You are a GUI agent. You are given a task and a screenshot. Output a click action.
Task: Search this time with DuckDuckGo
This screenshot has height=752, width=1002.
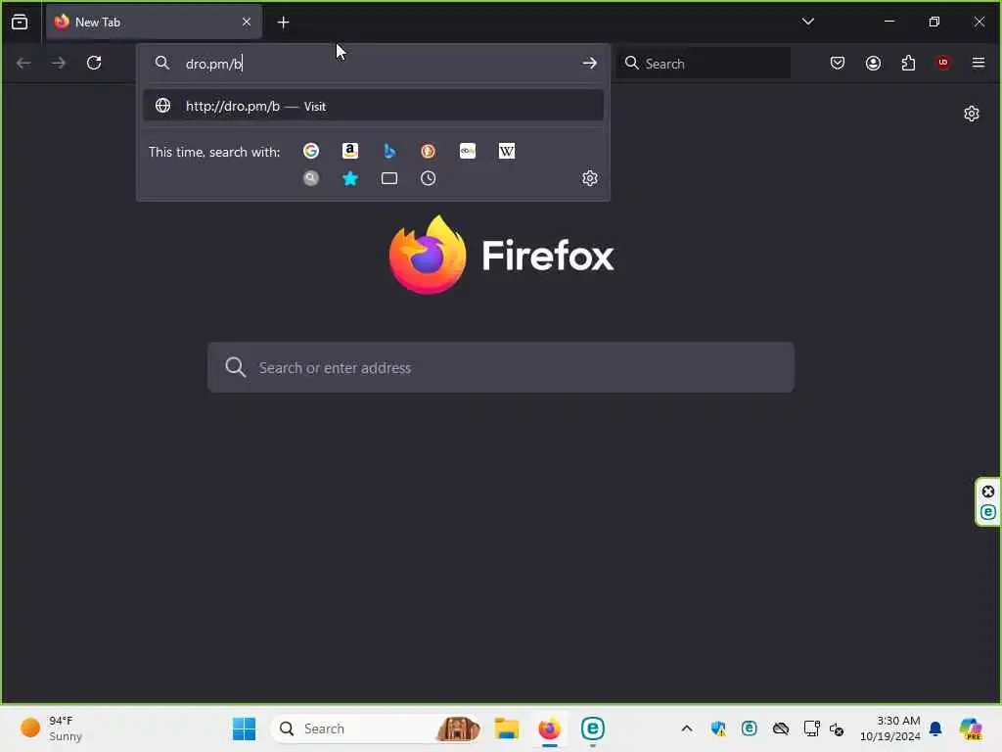pyautogui.click(x=429, y=151)
